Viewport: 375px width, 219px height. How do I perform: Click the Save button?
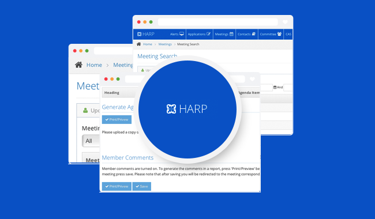pos(142,186)
